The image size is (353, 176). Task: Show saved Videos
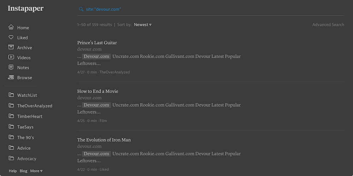24,58
